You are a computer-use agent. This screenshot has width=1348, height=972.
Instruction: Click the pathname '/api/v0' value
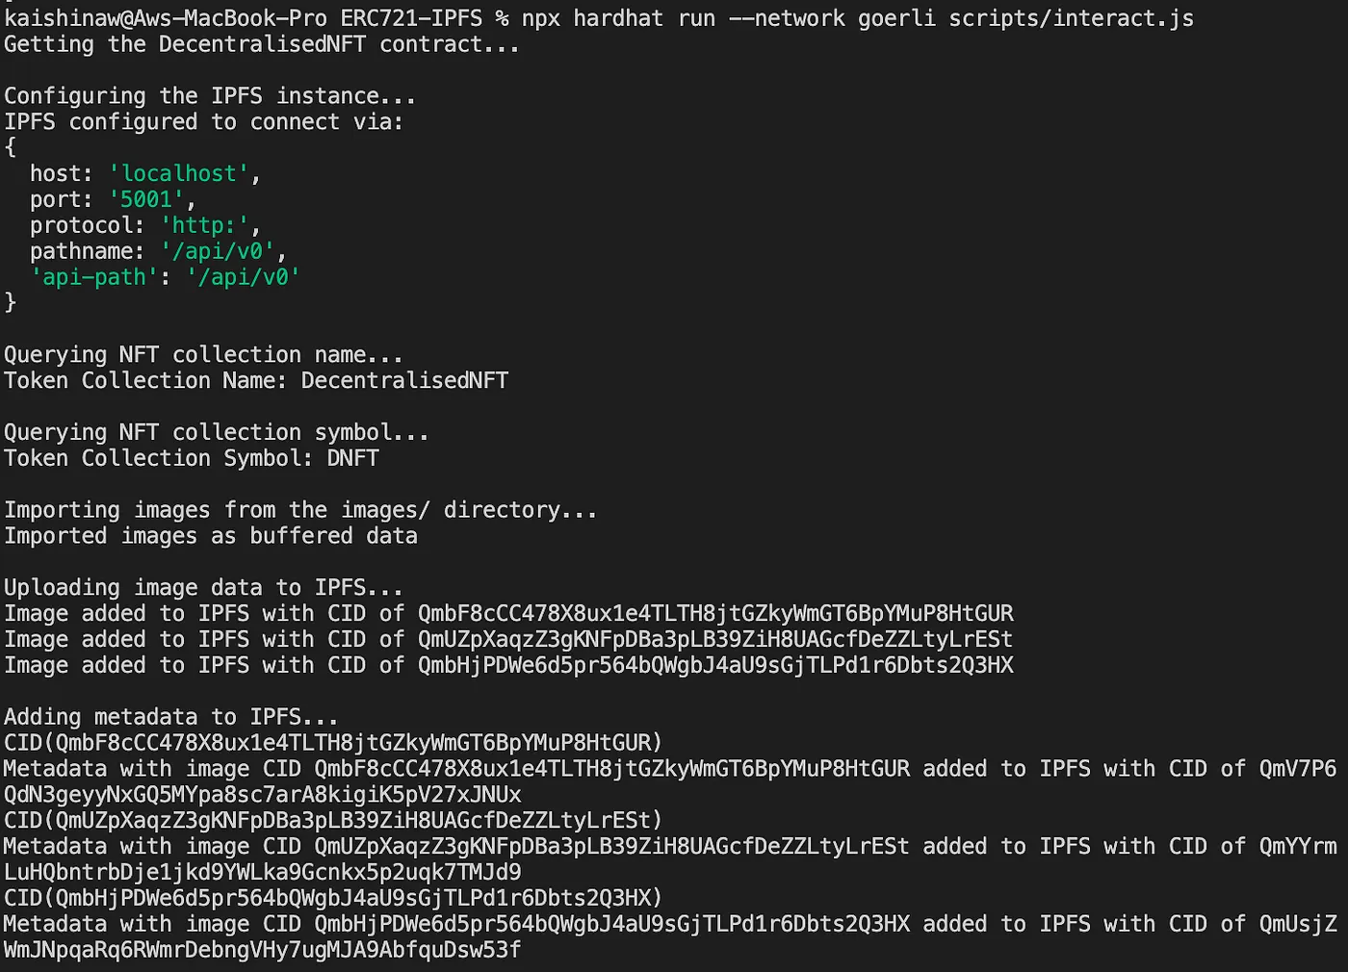[x=218, y=252]
